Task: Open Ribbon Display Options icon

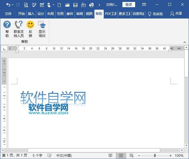Action: 144,5
